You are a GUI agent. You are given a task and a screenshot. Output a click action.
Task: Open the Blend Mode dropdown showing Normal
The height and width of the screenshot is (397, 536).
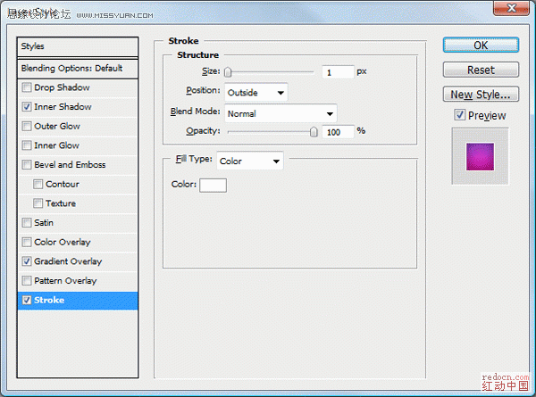pyautogui.click(x=281, y=113)
